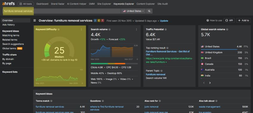Click the magnifier search button
Screen dimensions: 253x113
click(x=149, y=11)
